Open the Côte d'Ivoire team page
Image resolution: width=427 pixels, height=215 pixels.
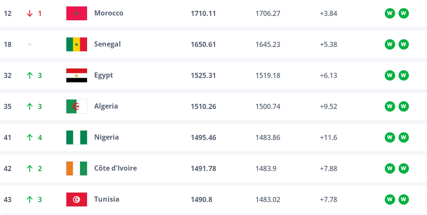pyautogui.click(x=115, y=168)
